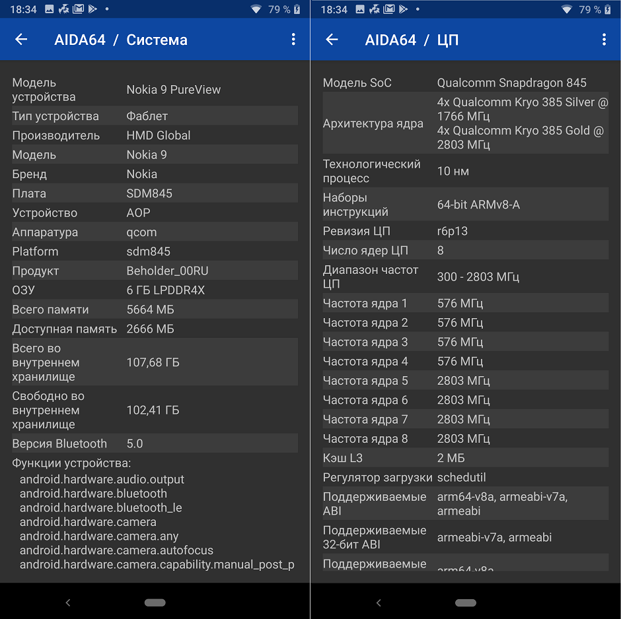Tap the battery icon above the ЦП header
621x619 pixels.
pos(607,9)
